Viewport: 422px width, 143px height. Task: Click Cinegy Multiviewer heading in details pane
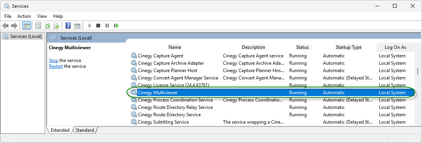click(x=70, y=48)
